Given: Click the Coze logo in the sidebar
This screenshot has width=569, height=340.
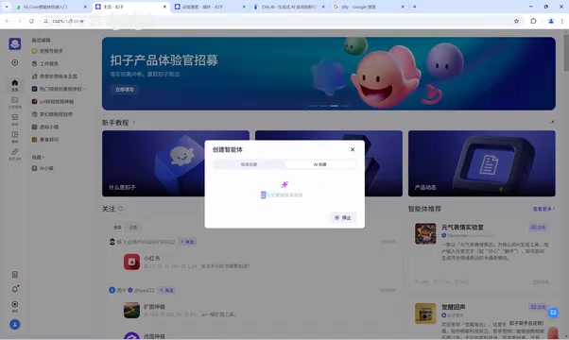Looking at the screenshot, I should point(15,43).
